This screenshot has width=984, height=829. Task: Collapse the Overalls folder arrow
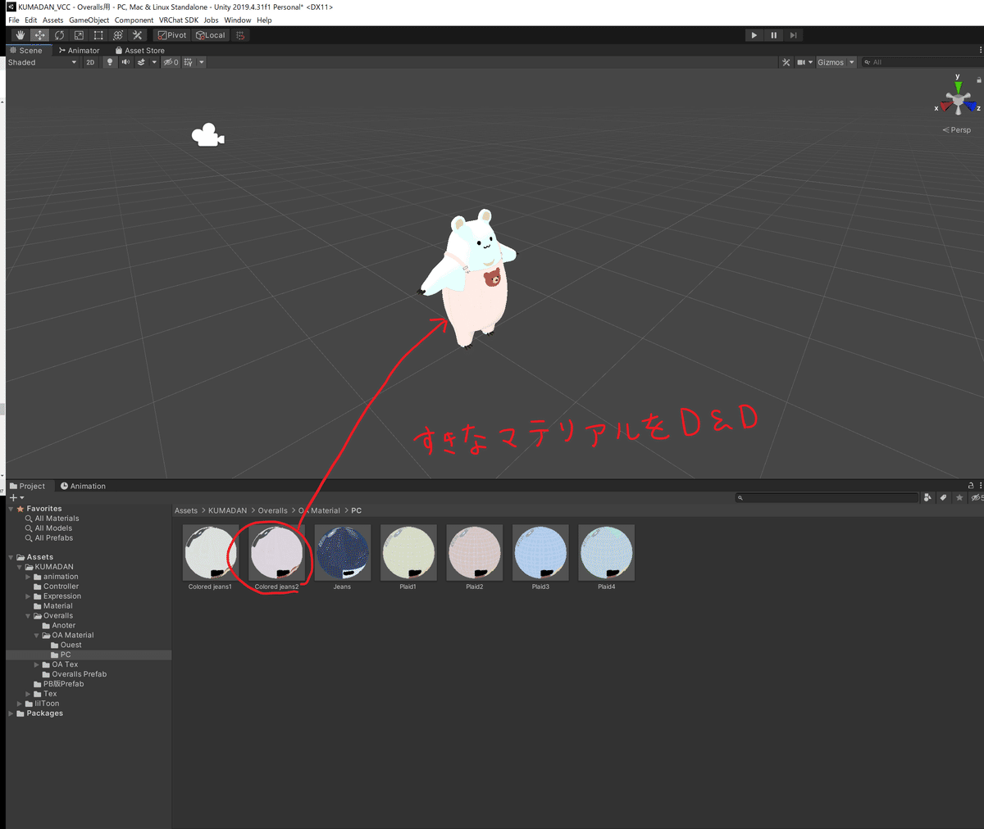[29, 616]
